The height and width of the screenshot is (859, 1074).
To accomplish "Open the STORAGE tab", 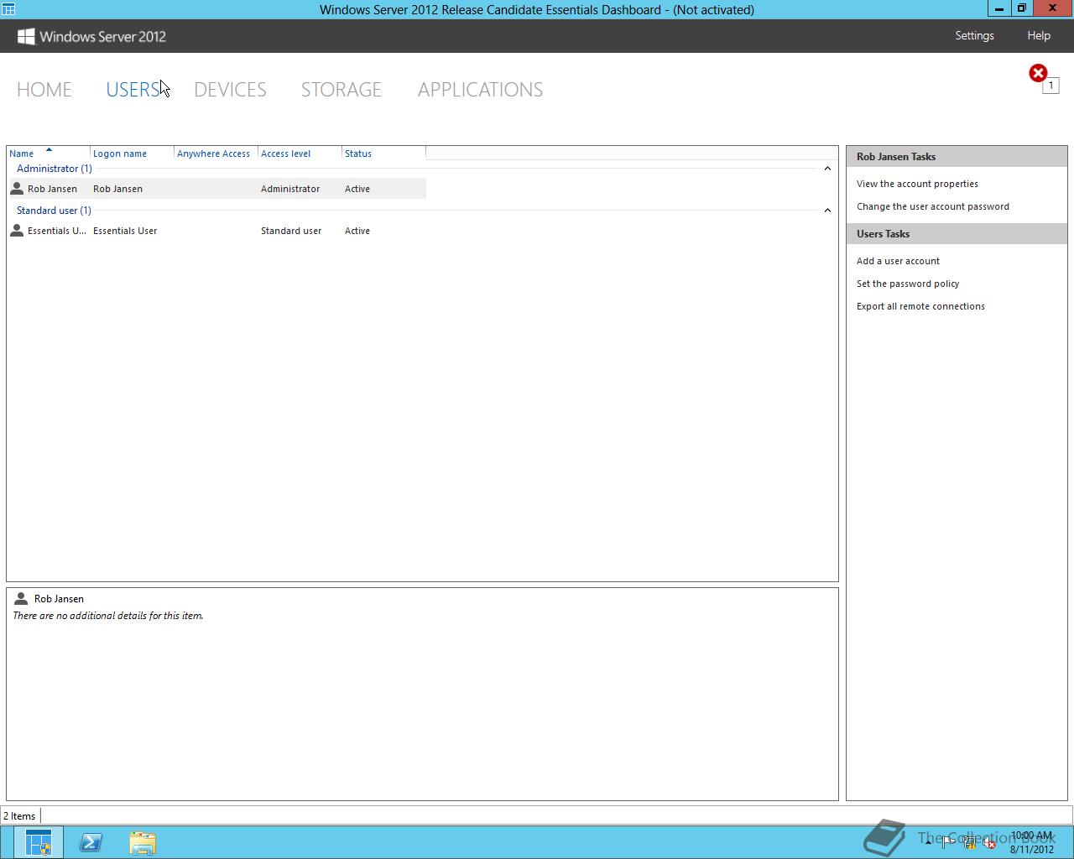I will click(341, 90).
